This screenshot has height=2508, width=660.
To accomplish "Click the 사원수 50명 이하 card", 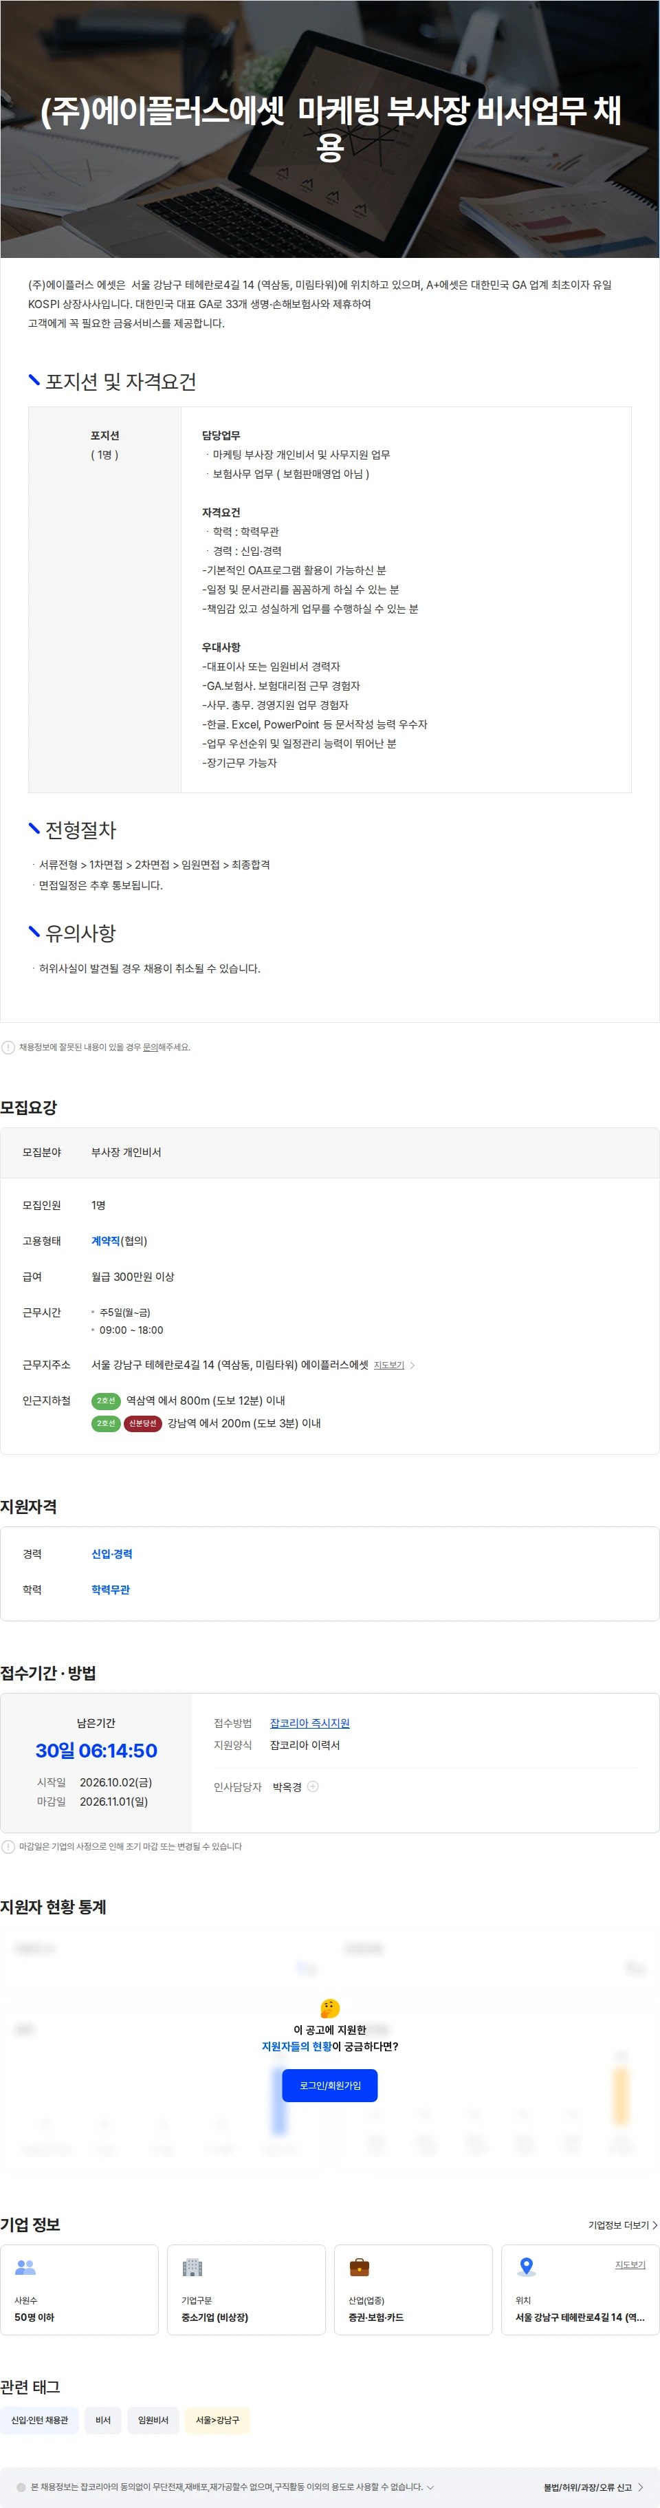I will click(x=80, y=2290).
